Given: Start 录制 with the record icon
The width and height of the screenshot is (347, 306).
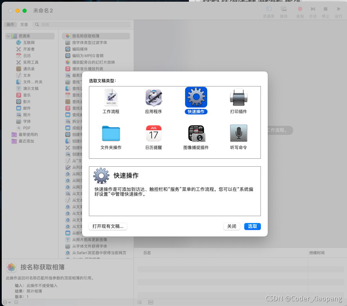Looking at the screenshot, I should pyautogui.click(x=300, y=9).
